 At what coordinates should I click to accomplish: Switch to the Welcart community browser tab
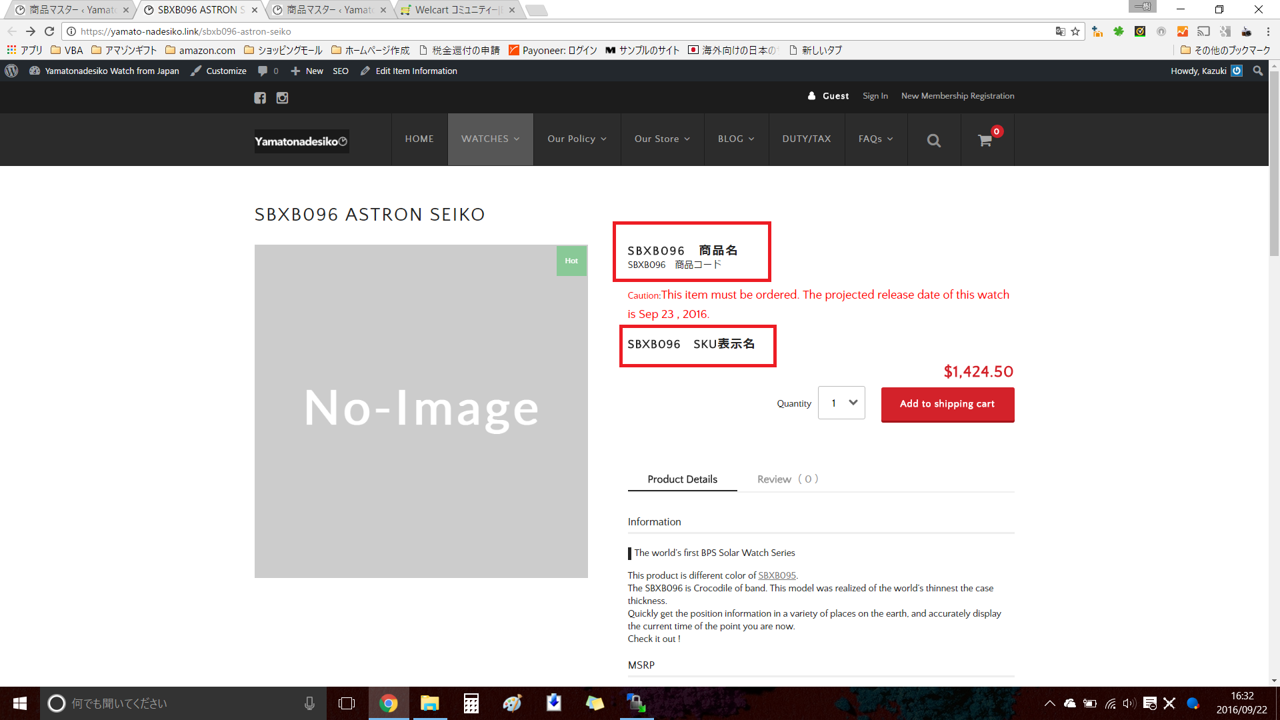point(457,10)
